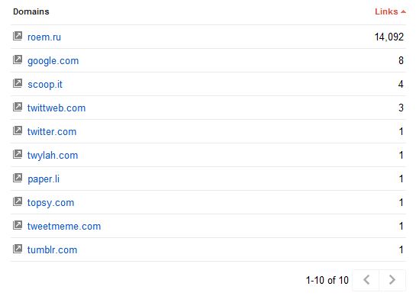Open external link icon beside roem.ru
This screenshot has height=296, width=416.
[x=18, y=36]
